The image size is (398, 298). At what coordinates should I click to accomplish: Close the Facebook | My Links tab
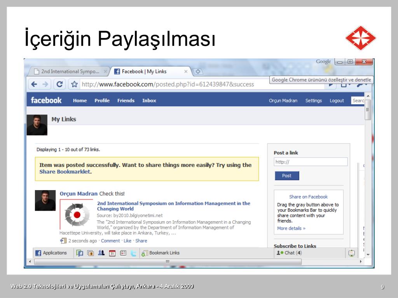coord(186,72)
